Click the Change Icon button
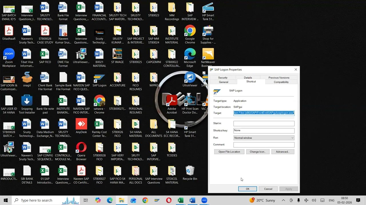Screen dimensions: 366x205 tap(258, 152)
